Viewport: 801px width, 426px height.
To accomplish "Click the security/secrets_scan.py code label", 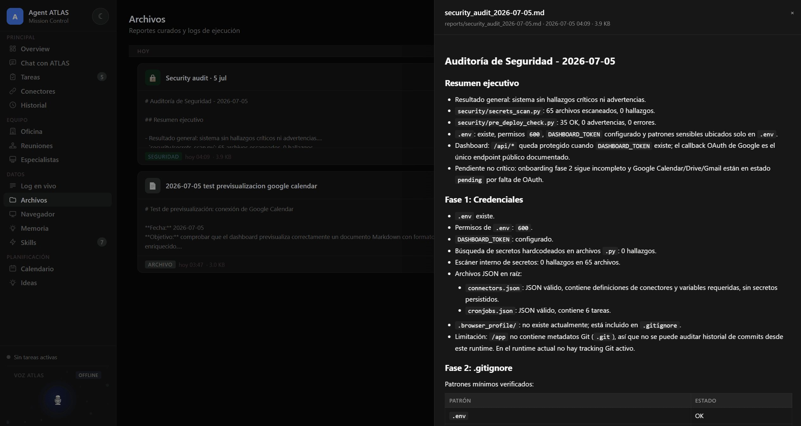I will click(x=499, y=111).
